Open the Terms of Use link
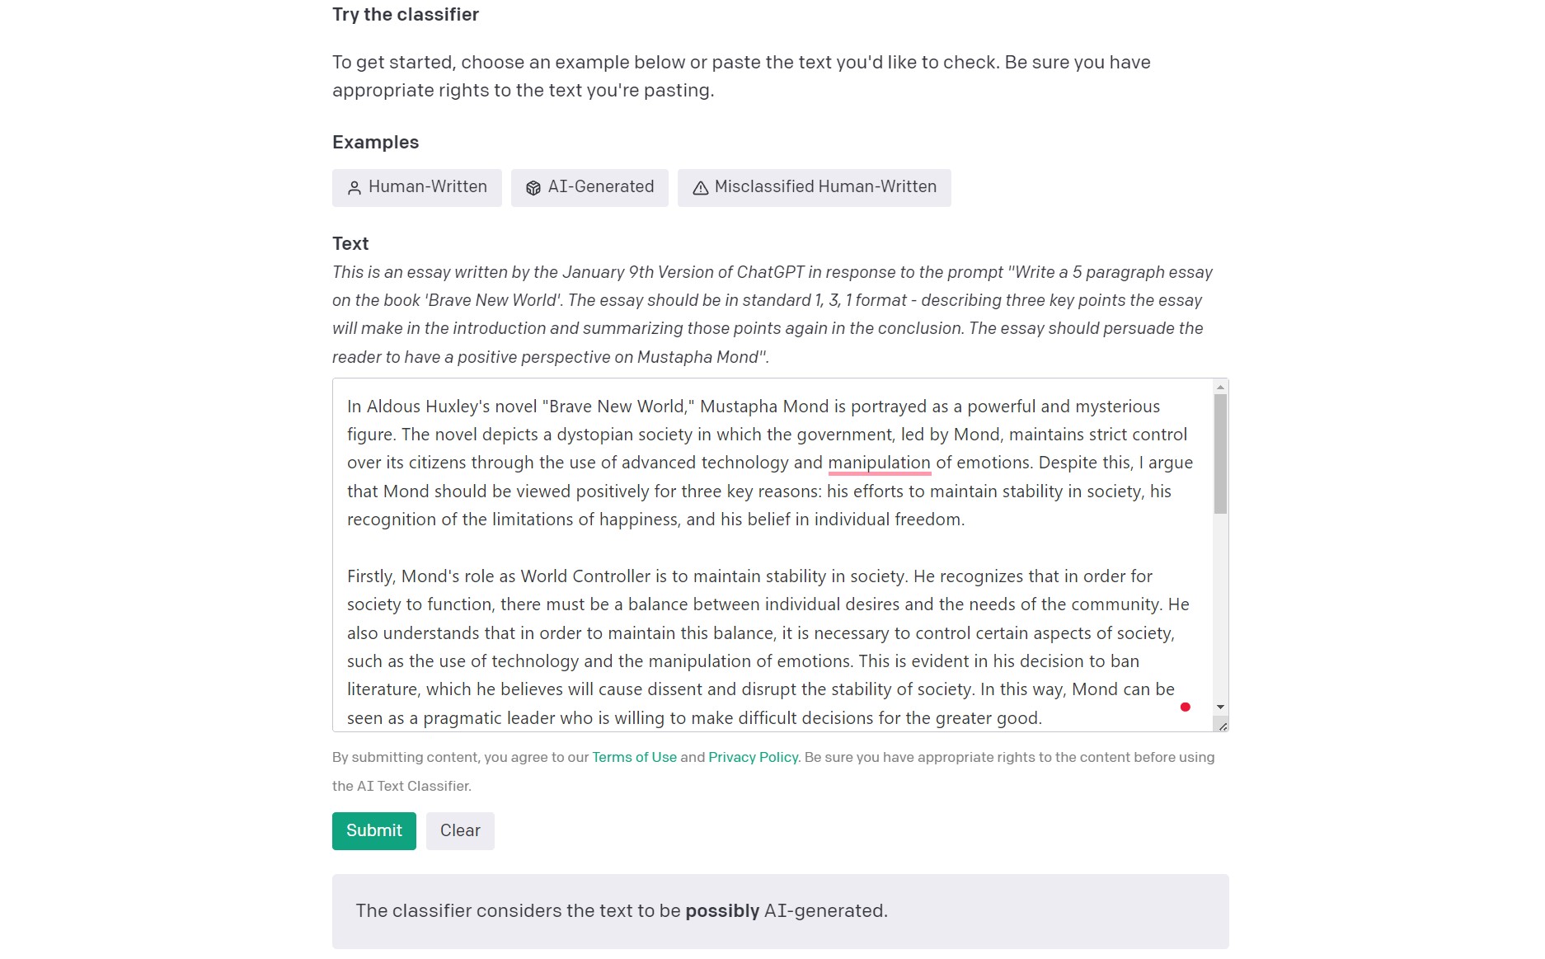The height and width of the screenshot is (959, 1545). (x=634, y=757)
